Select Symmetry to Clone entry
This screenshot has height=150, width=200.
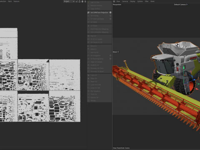(99, 68)
